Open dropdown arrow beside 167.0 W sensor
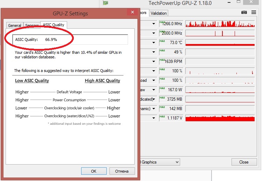 [x=154, y=90]
